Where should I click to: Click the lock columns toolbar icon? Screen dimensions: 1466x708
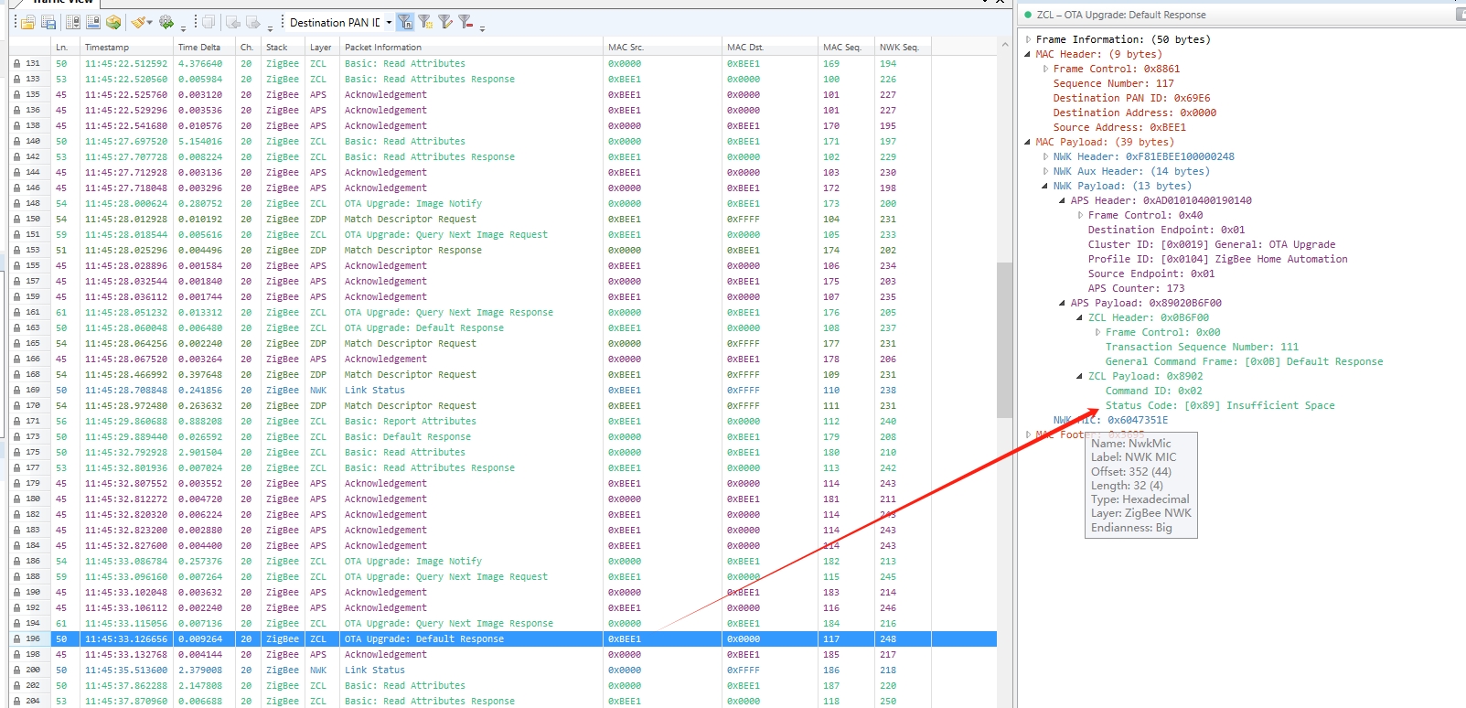tap(73, 22)
